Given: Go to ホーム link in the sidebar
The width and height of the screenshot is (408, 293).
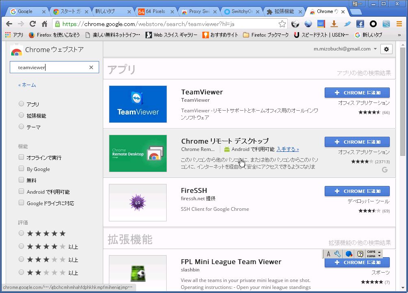Looking at the screenshot, I should (27, 85).
